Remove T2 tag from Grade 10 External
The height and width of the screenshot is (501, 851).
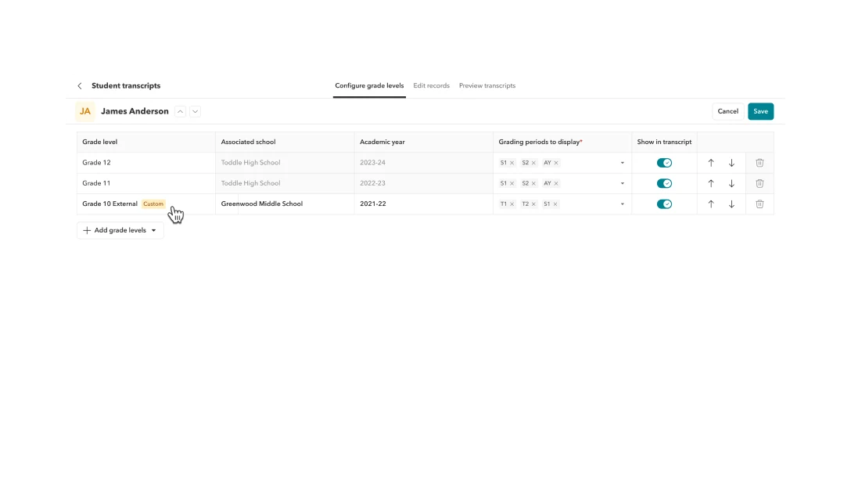(x=533, y=204)
